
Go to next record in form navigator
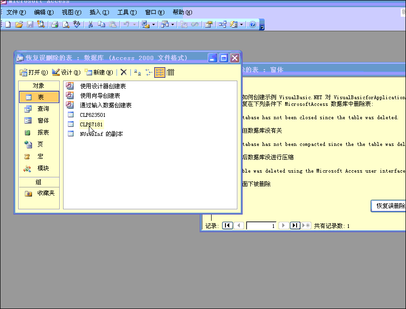point(284,226)
